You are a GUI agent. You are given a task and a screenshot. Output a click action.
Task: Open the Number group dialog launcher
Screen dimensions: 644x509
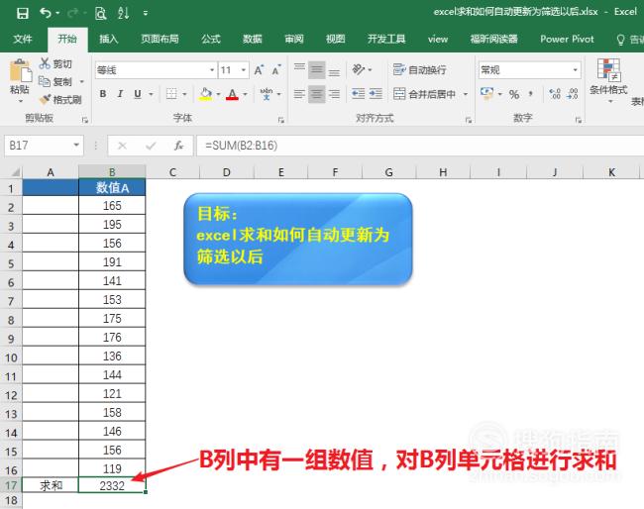pos(579,120)
